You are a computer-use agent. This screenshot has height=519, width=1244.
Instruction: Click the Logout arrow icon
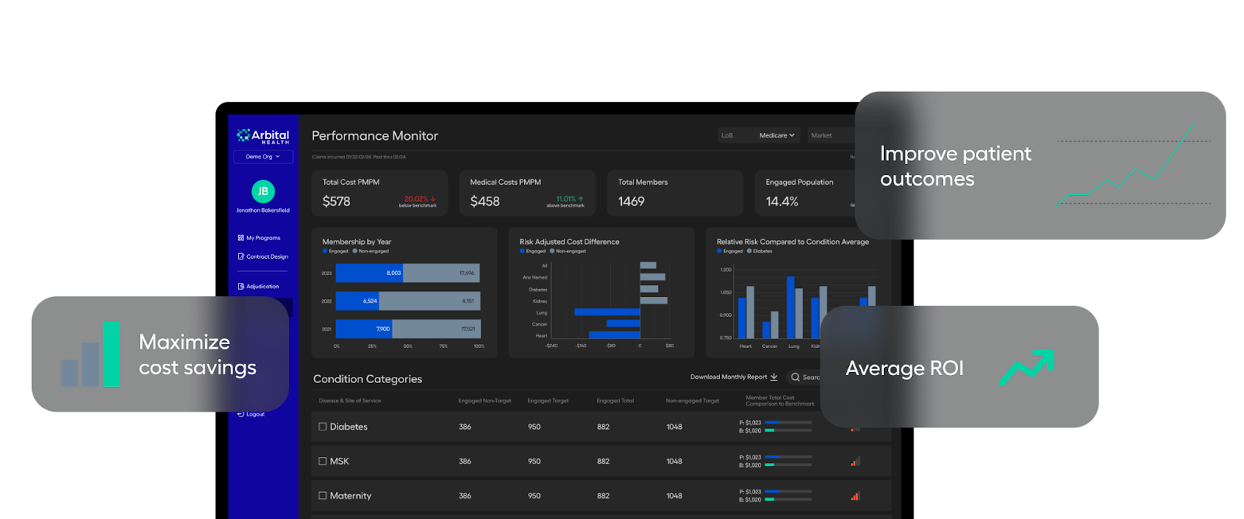click(241, 414)
